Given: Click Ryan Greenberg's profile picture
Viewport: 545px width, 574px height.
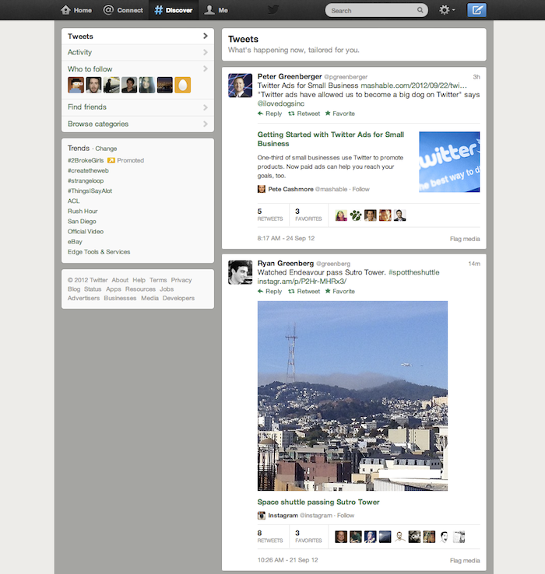Looking at the screenshot, I should pyautogui.click(x=240, y=271).
